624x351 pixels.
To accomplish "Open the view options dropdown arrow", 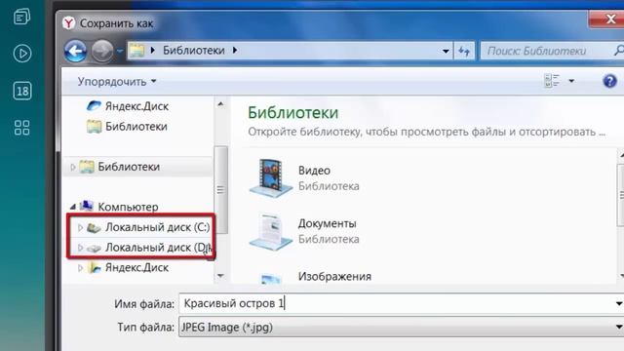I will click(x=571, y=81).
